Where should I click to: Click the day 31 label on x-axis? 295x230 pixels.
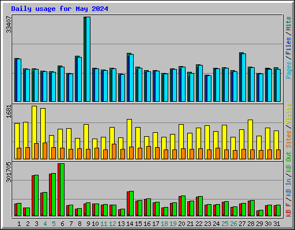tap(277, 224)
